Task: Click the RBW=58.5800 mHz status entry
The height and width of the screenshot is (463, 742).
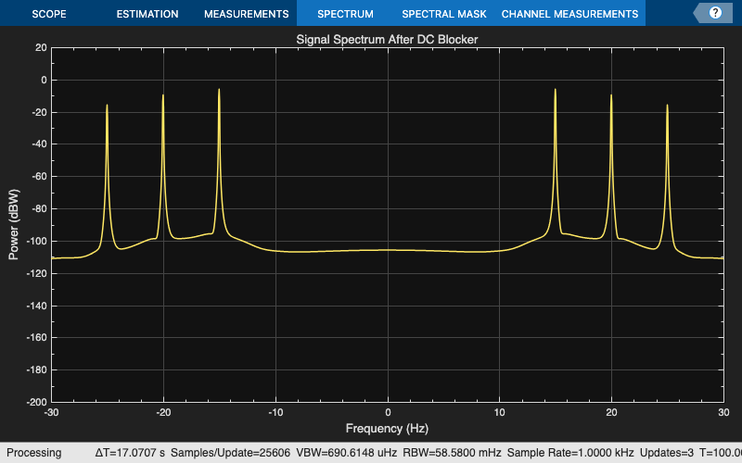Action: click(452, 453)
